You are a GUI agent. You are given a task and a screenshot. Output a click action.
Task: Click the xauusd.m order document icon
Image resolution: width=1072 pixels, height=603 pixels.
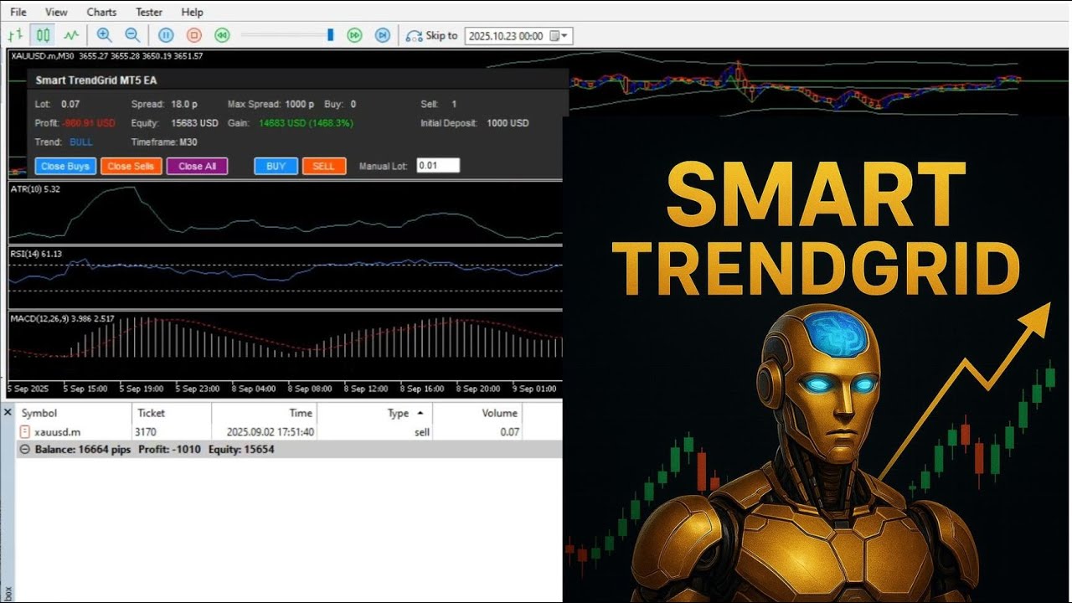pos(25,432)
